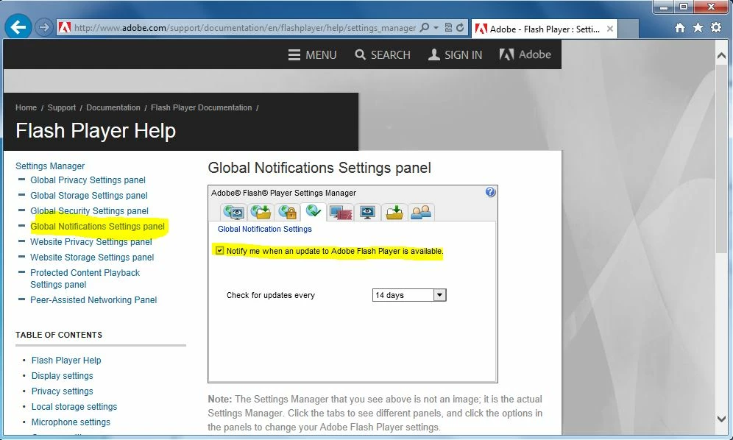
Task: Go back with the browser back arrow
Action: 18,27
